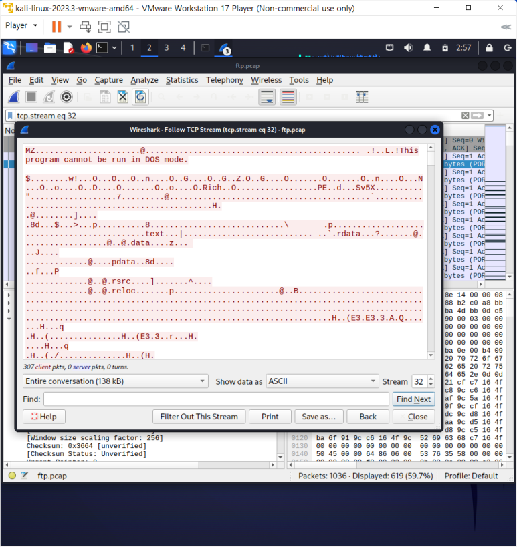Switch to workspace 3
Image resolution: width=517 pixels, height=547 pixels.
pyautogui.click(x=167, y=48)
